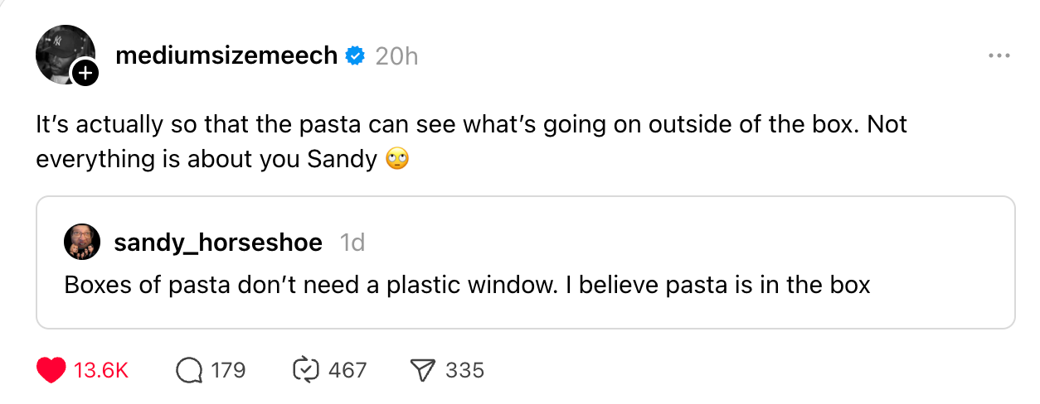The width and height of the screenshot is (1040, 404).
Task: Click the blue verified checkmark badge
Action: pyautogui.click(x=356, y=56)
